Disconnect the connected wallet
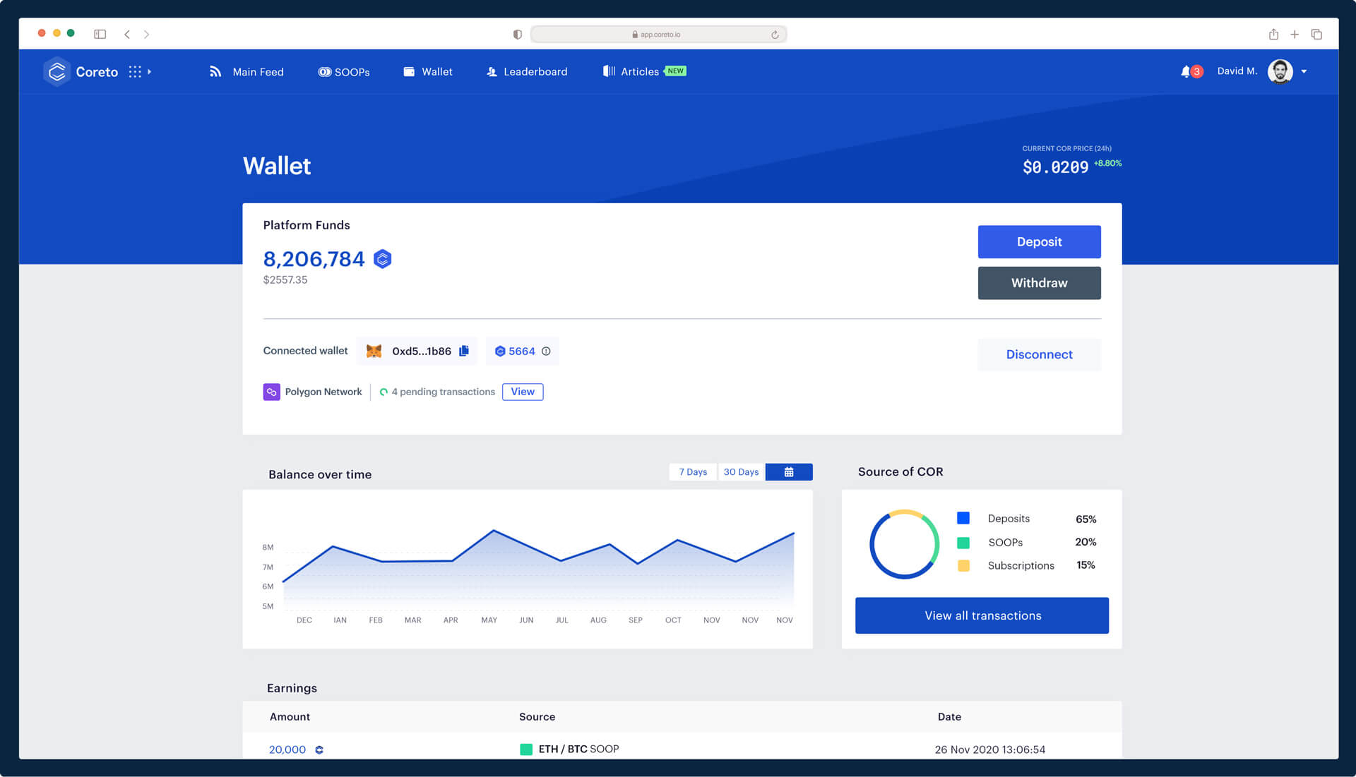This screenshot has width=1356, height=777. pyautogui.click(x=1039, y=354)
